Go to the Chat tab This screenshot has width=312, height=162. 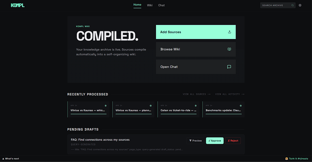click(x=161, y=5)
